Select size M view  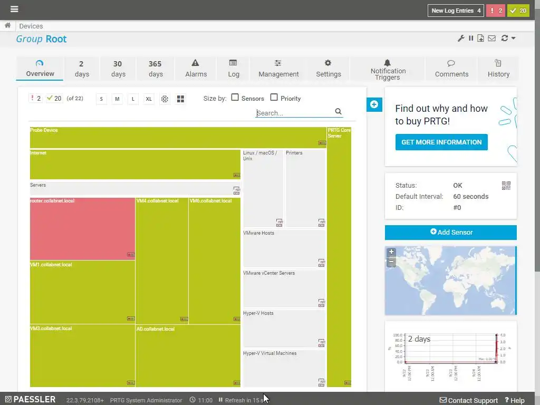click(117, 99)
